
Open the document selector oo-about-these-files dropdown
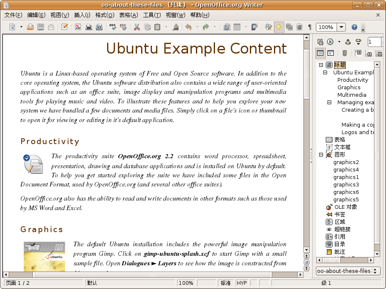point(348,271)
